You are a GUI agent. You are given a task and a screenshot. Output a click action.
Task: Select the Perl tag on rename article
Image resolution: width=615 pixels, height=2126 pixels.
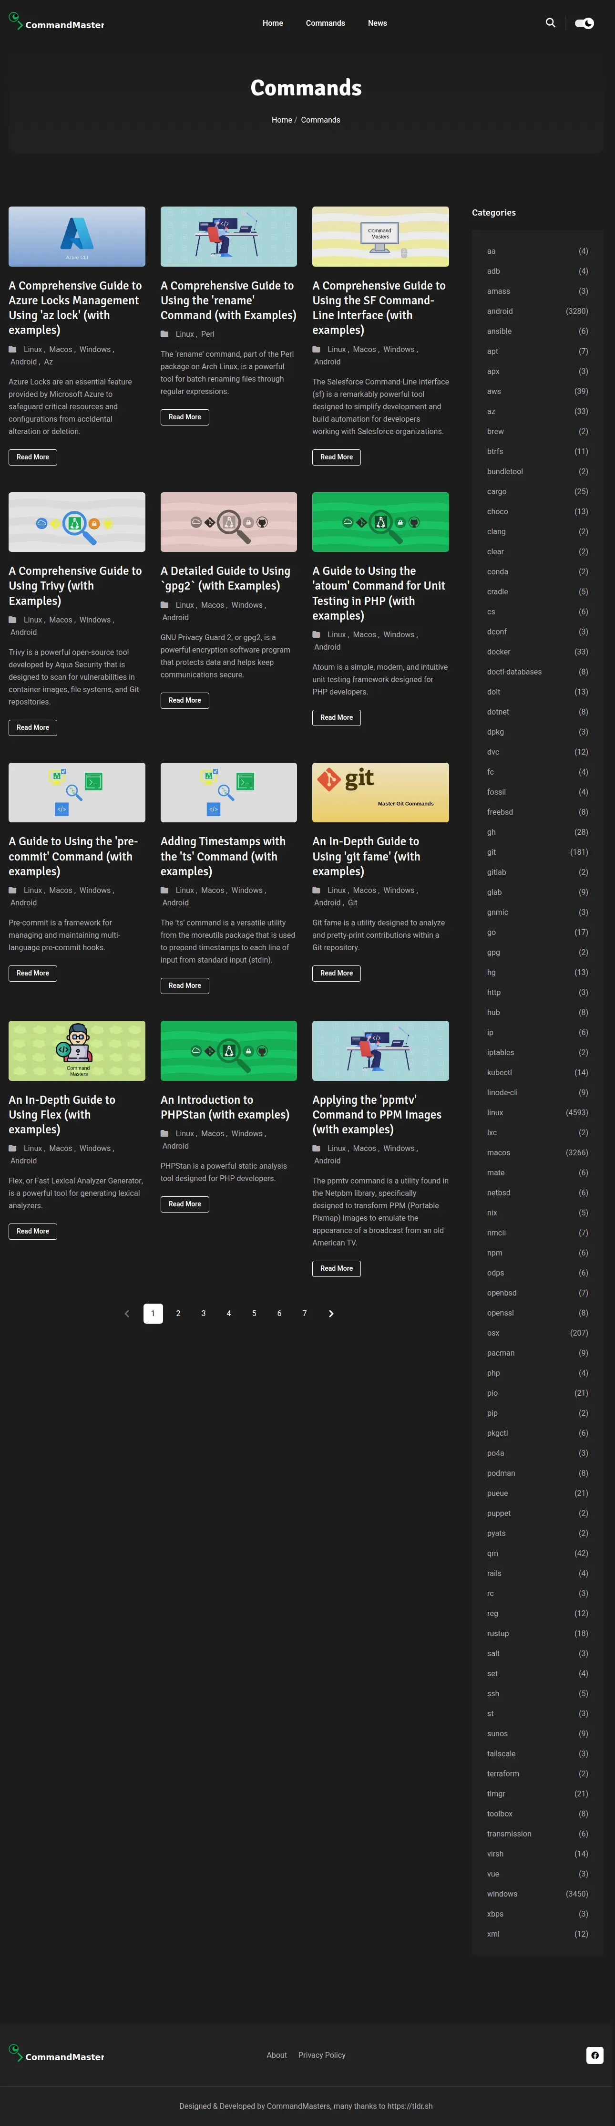point(208,334)
